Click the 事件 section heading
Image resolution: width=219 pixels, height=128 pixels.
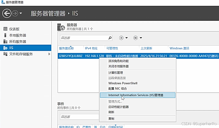click(61, 104)
